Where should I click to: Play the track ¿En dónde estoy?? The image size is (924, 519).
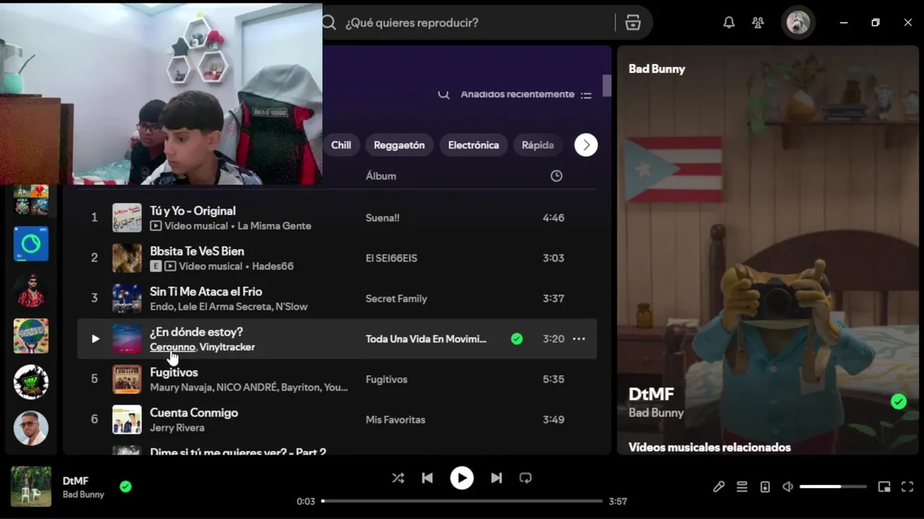[95, 339]
